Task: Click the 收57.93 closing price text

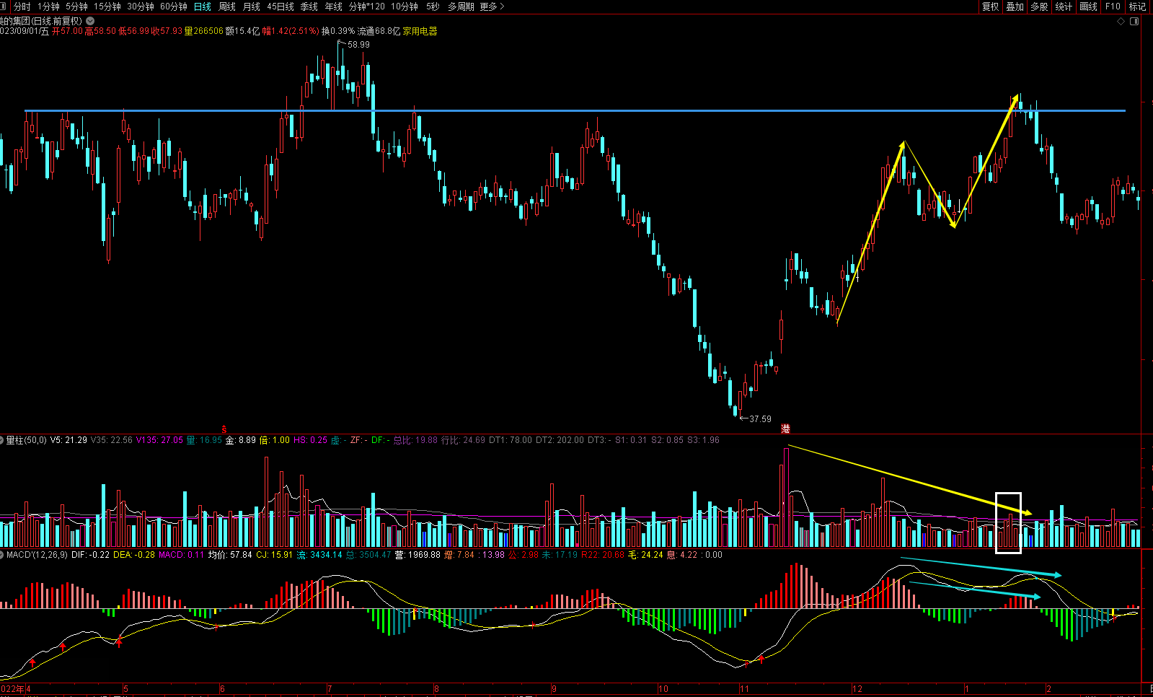Action: coord(167,31)
